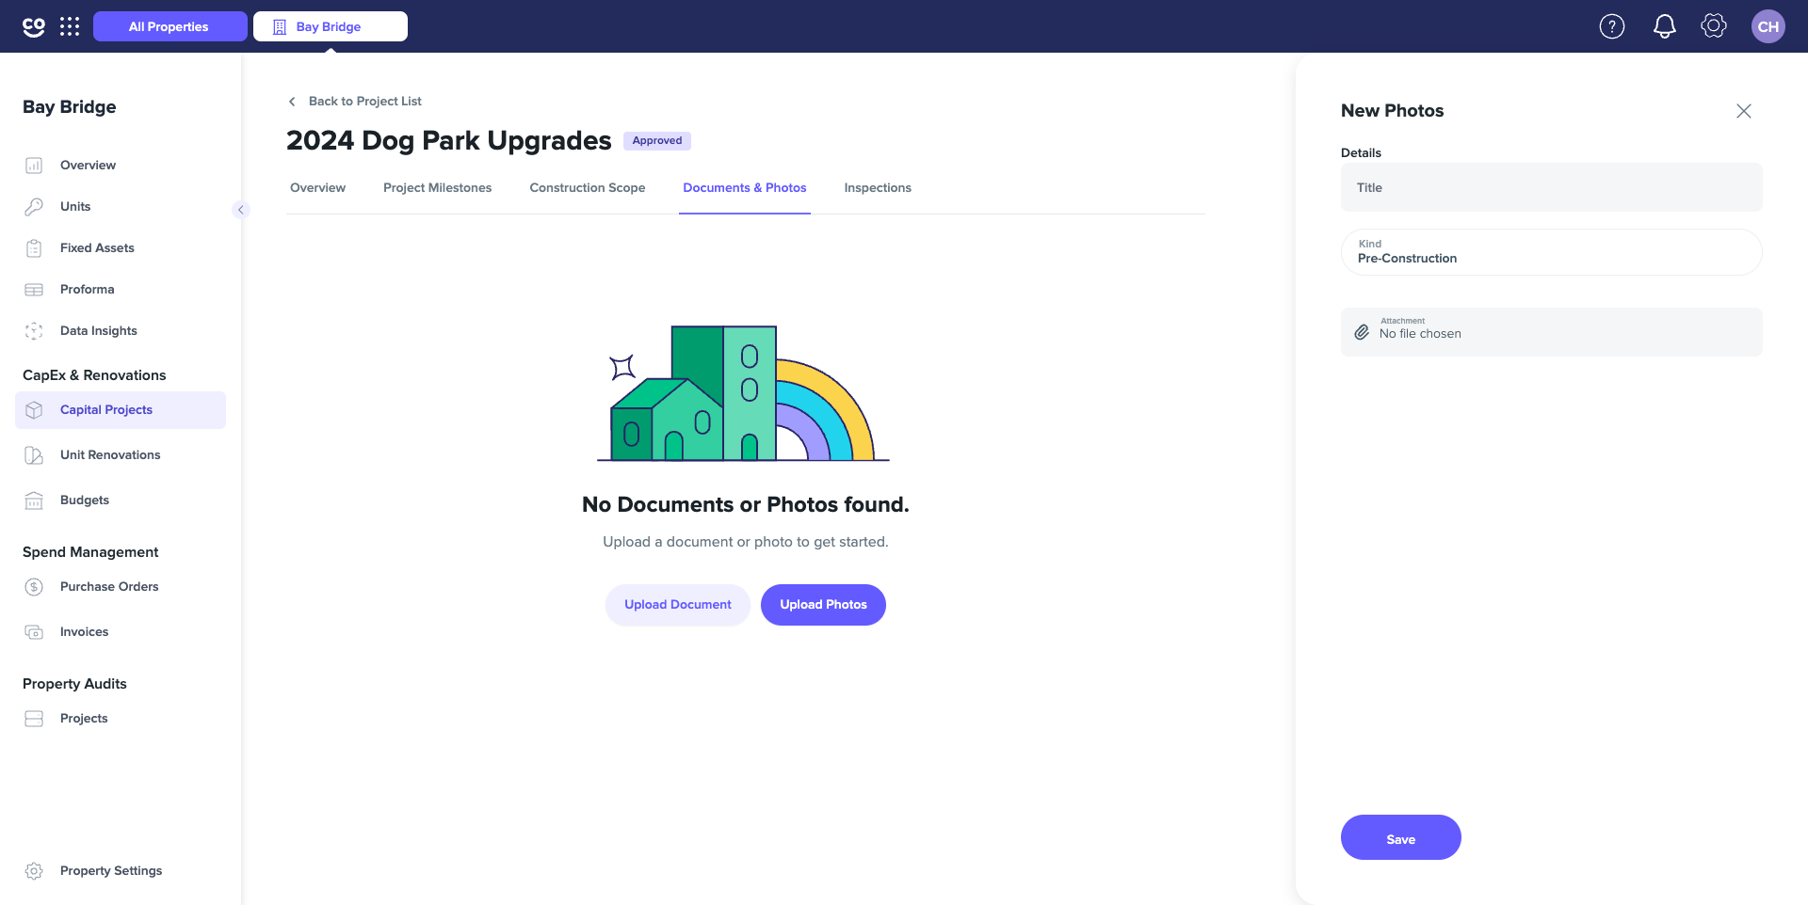1808x905 pixels.
Task: Open Property Settings via its gear icon
Action: click(x=34, y=870)
